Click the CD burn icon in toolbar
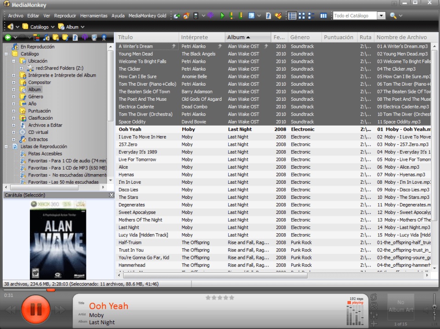The image size is (440, 329). point(186,16)
